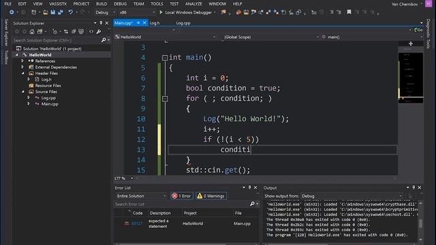Open the BUILD menu
The image size is (436, 245).
click(x=102, y=4)
